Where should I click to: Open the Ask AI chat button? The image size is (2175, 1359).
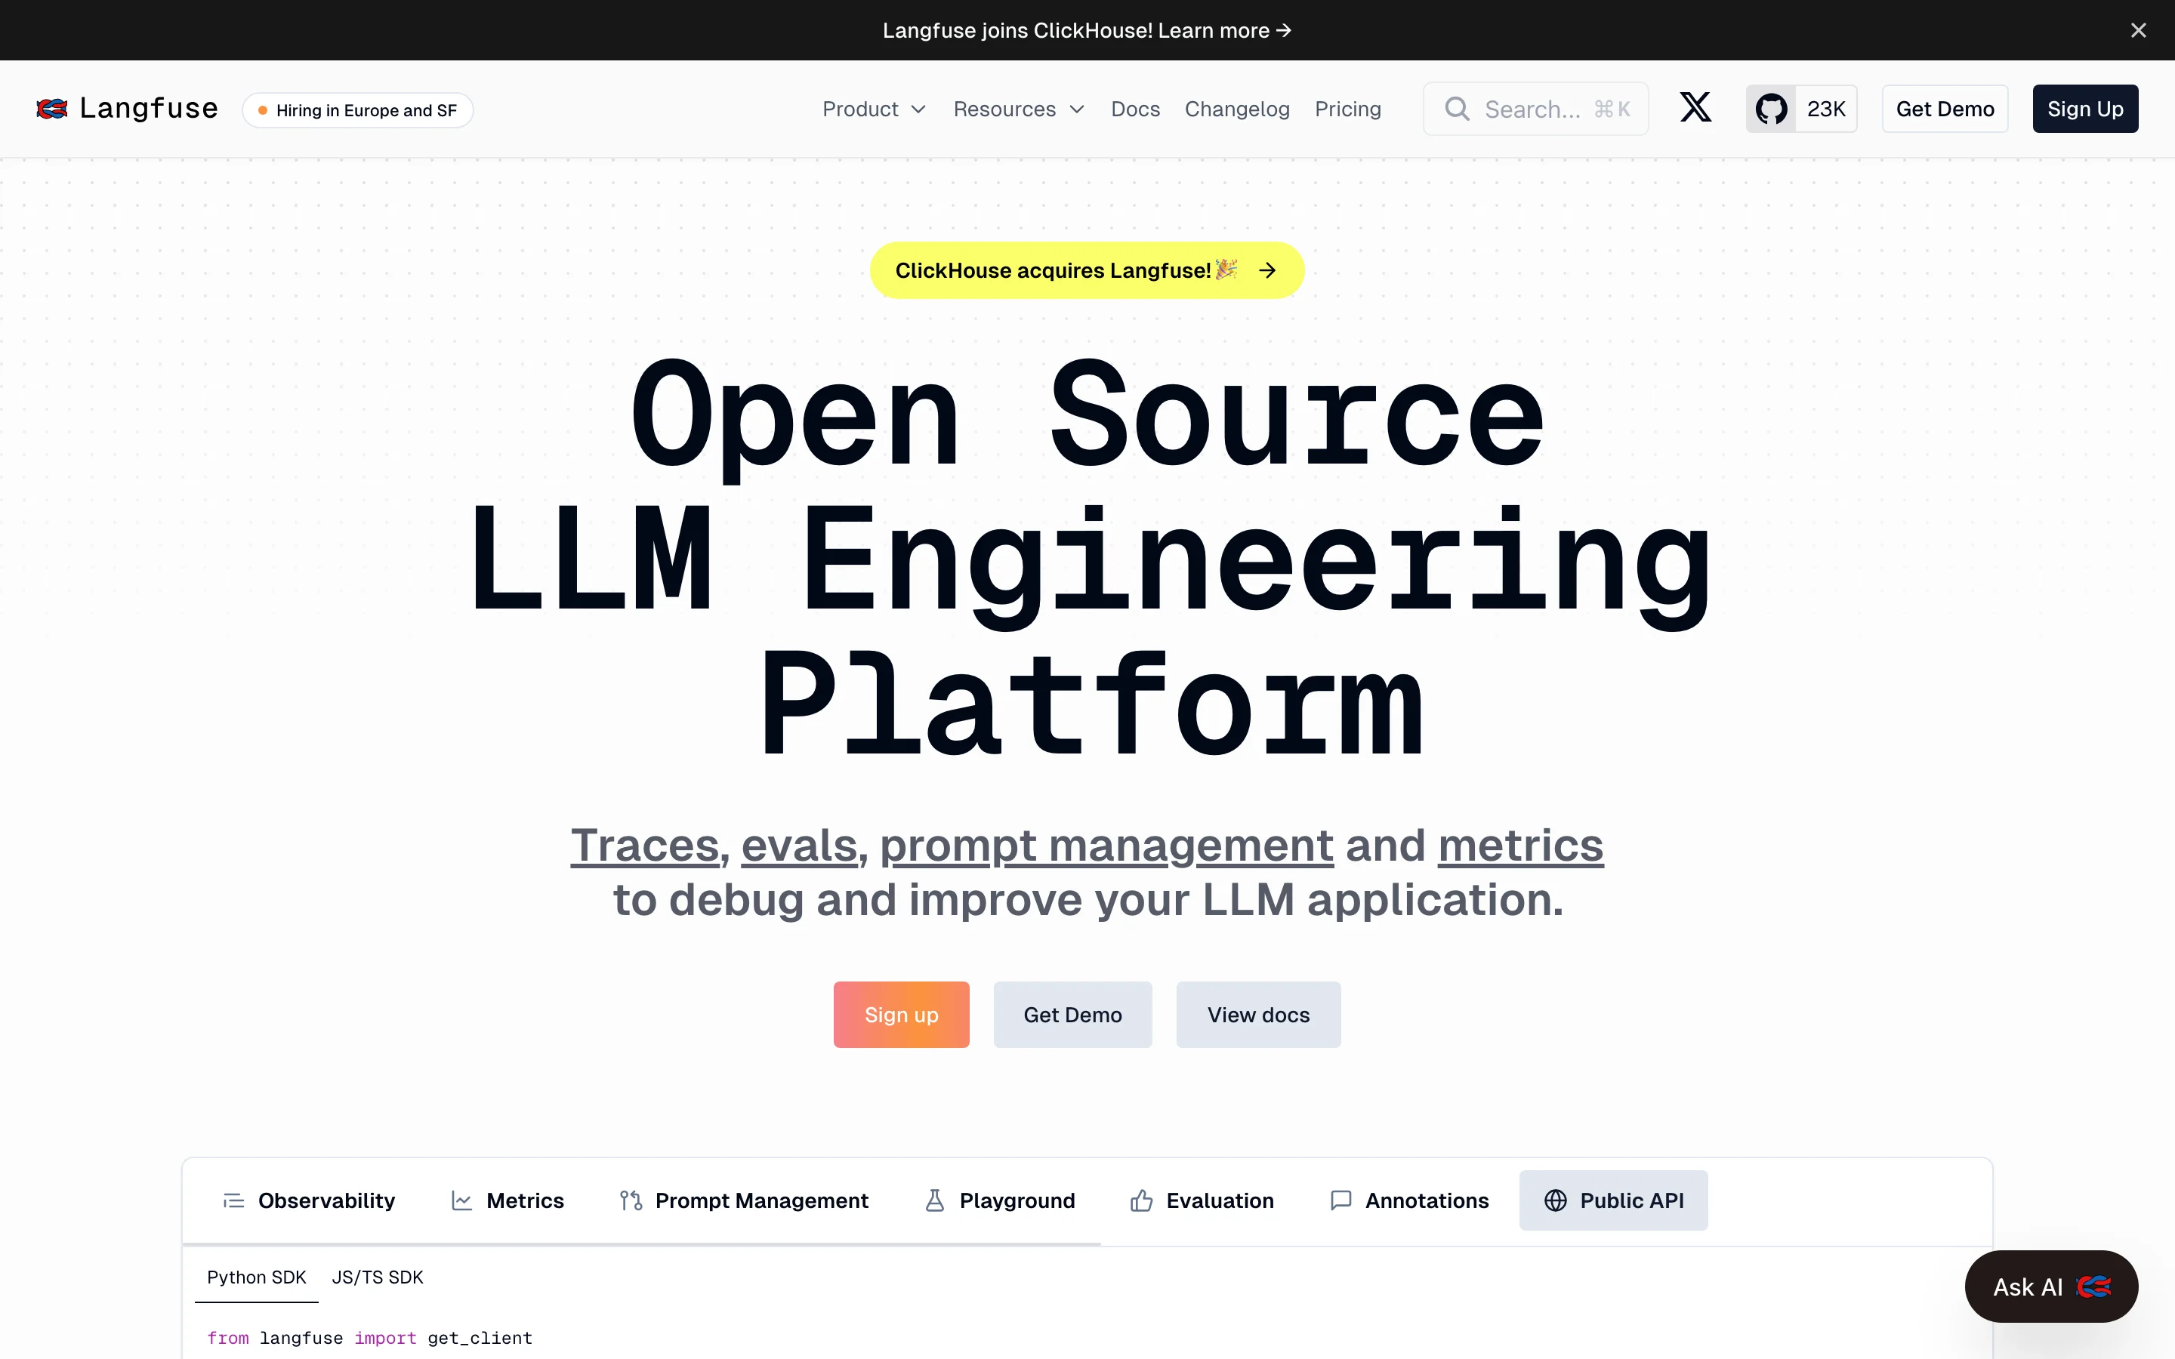pyautogui.click(x=2050, y=1287)
